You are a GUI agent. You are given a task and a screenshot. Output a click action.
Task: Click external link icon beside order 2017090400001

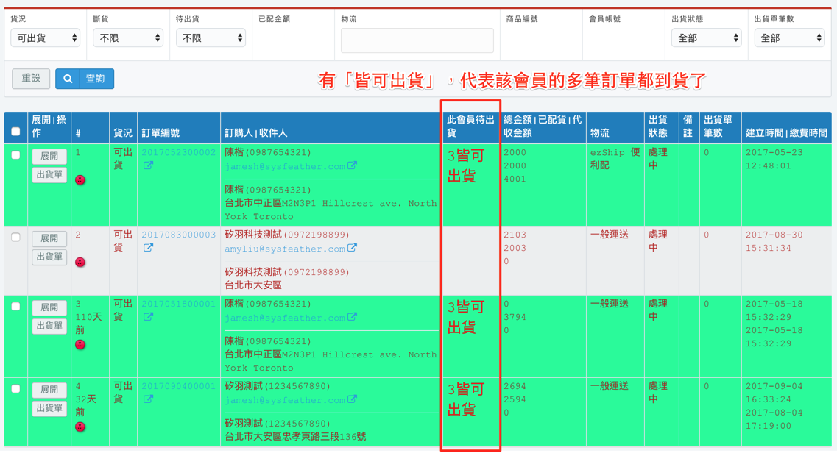[x=148, y=399]
